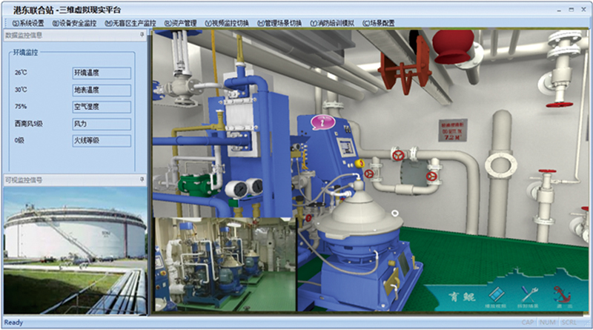Pin the 数据监控信息 panel
The width and height of the screenshot is (593, 330).
point(142,35)
